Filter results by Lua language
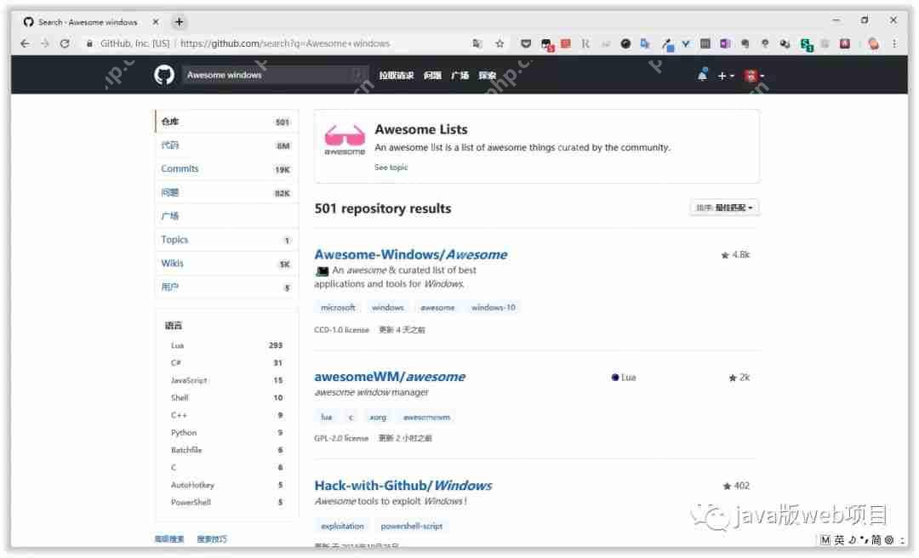This screenshot has height=558, width=919. [177, 345]
